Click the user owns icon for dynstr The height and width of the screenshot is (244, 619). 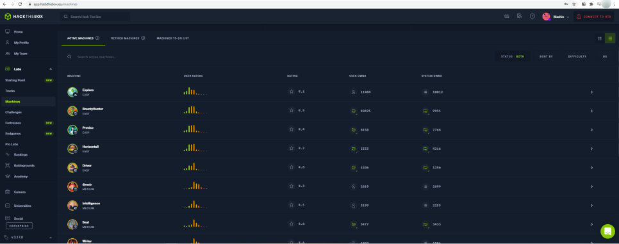tap(353, 186)
